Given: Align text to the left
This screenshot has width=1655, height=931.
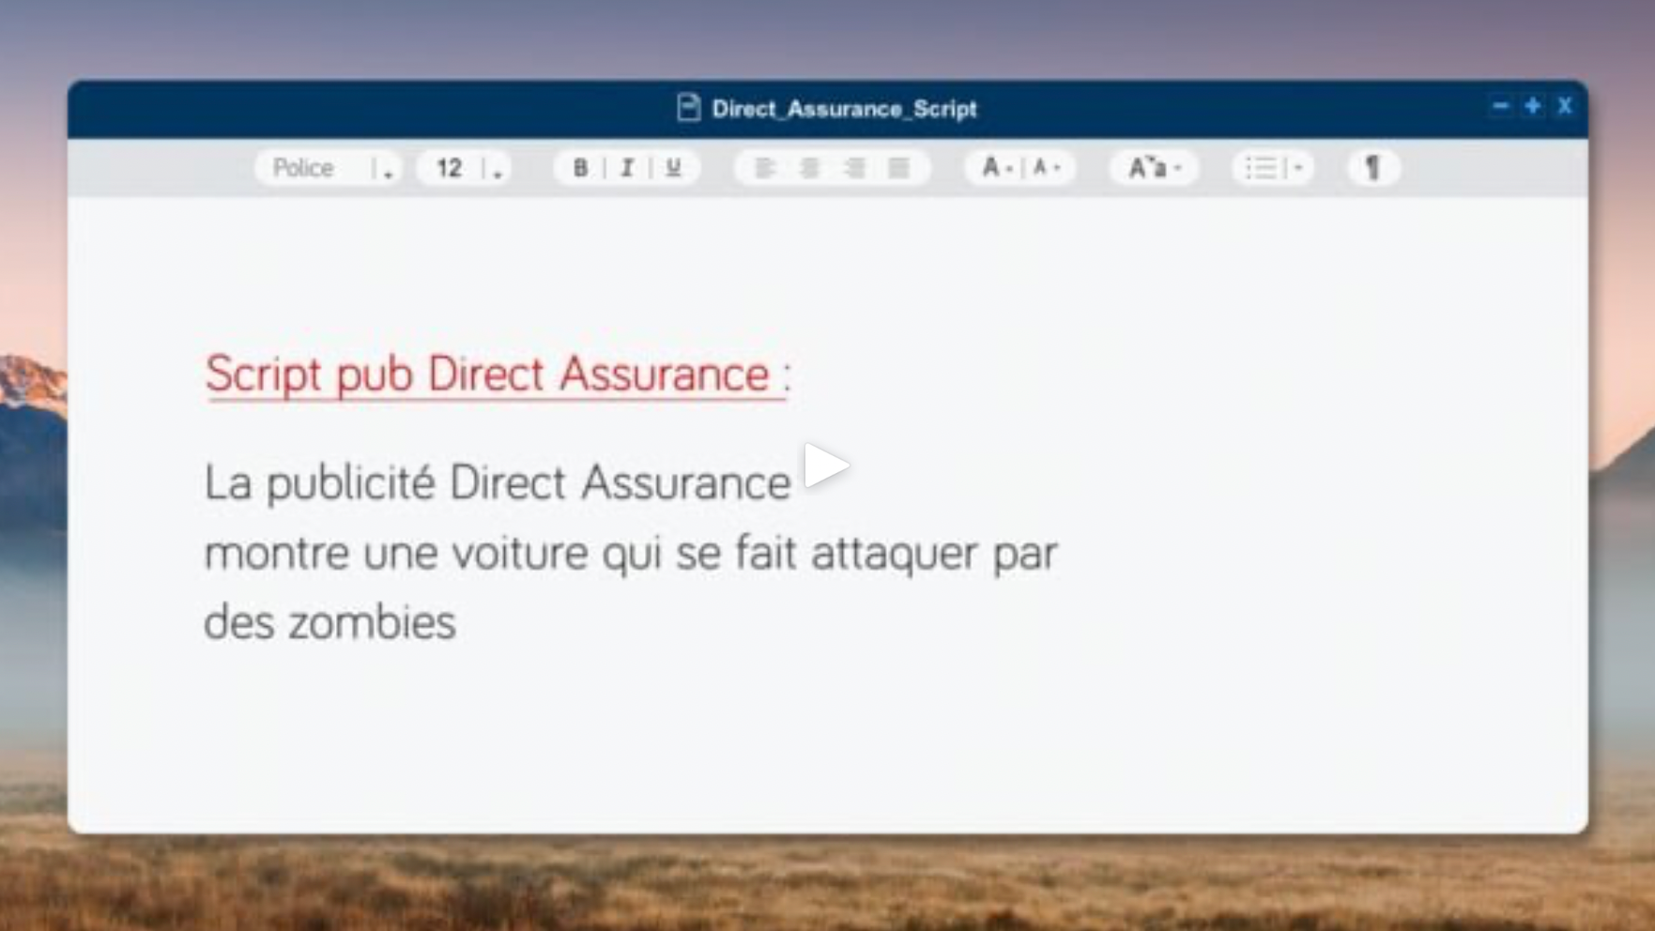Looking at the screenshot, I should (x=764, y=168).
